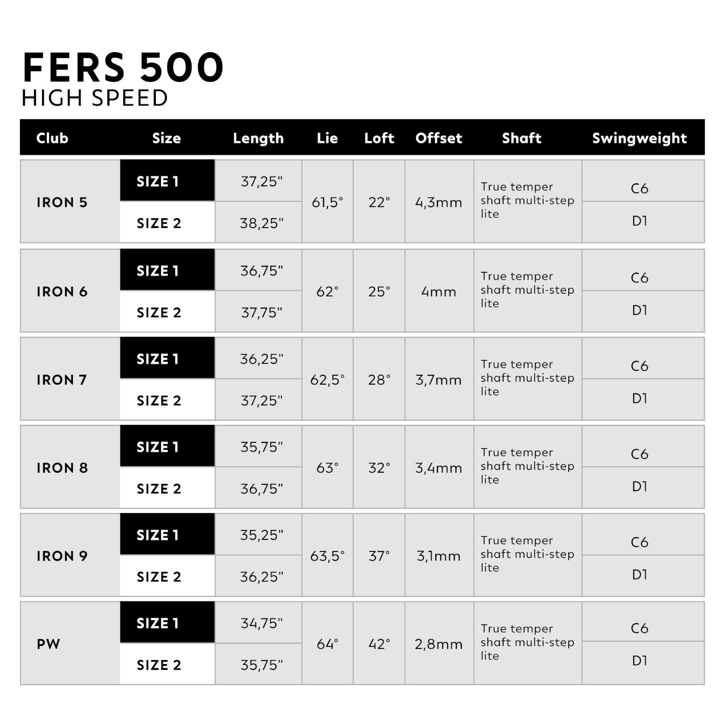Click the FERS 500 title text
The image size is (725, 725).
click(123, 67)
